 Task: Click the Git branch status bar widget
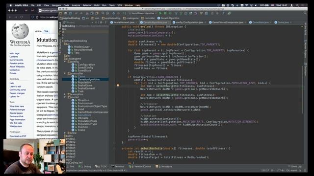[x=292, y=171]
